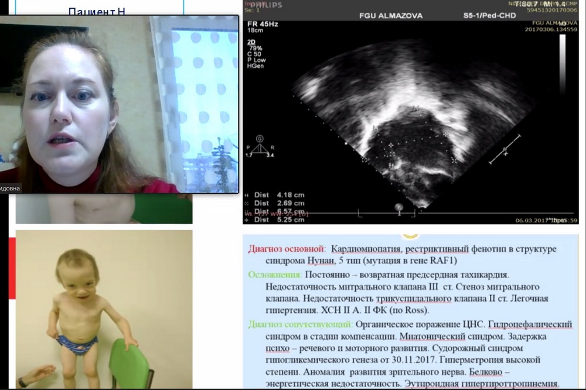The height and width of the screenshot is (390, 586).
Task: Click the diagonal focal-zone caliper on right
Action: (505, 150)
